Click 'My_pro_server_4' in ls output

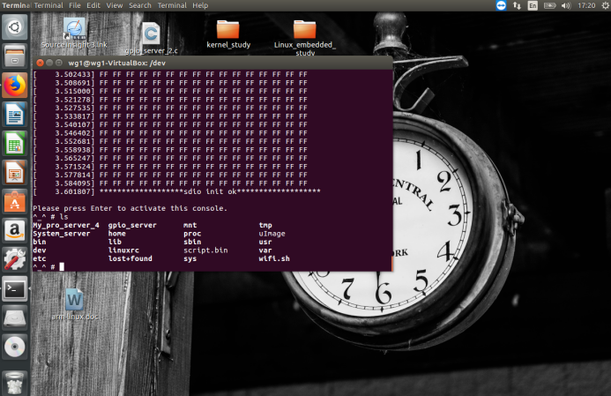66,225
